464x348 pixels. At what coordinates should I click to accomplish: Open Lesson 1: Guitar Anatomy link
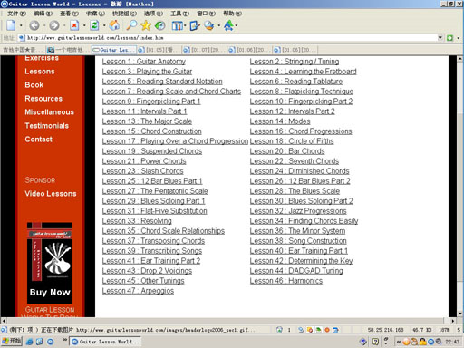pos(144,62)
